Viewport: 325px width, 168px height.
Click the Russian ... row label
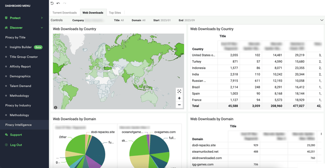coord(199,81)
